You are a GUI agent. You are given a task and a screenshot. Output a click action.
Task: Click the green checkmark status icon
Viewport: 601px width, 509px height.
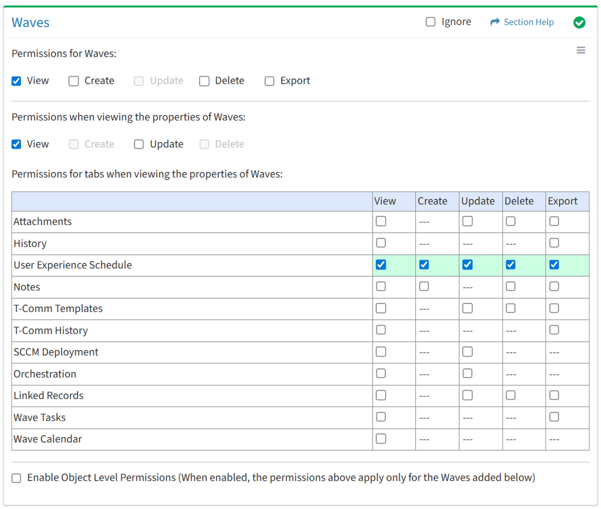tap(579, 23)
